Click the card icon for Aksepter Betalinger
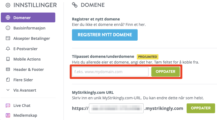 point(8,38)
